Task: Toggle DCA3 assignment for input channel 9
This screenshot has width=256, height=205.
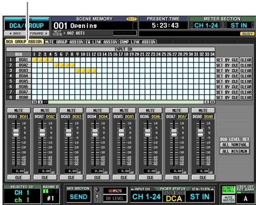Action: tap(78, 71)
